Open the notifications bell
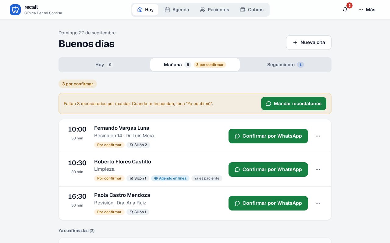390x243 pixels. click(x=345, y=10)
